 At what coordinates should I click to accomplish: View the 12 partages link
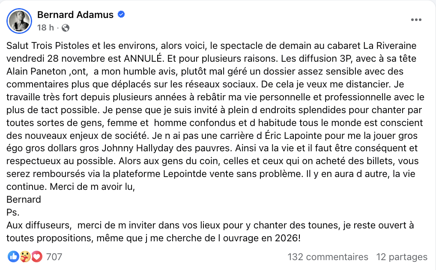[x=401, y=257]
